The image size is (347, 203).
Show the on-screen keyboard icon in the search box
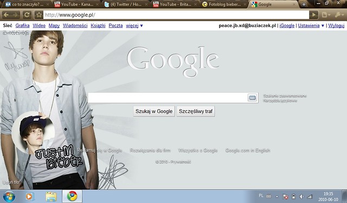[x=252, y=97]
